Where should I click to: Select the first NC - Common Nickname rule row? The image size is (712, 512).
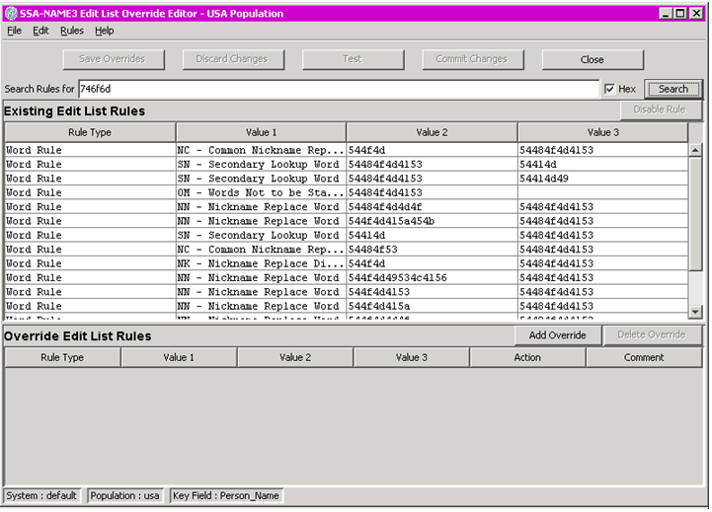(x=257, y=150)
